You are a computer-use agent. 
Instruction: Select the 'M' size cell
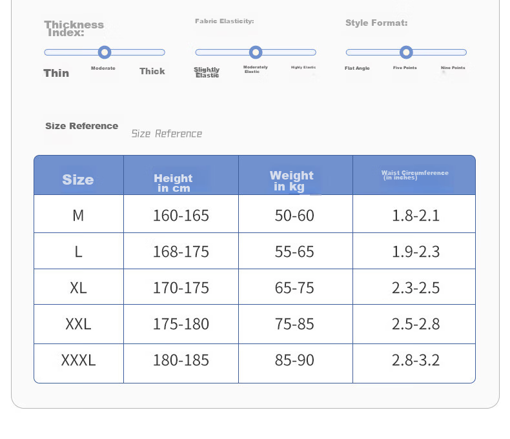(78, 215)
